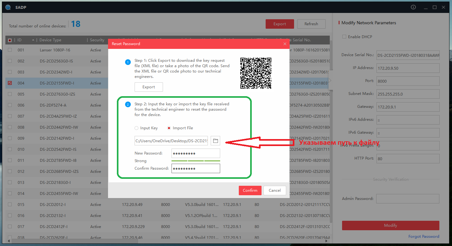Select device row DS-2CD2412F-I
Viewport: 452px width, 246px height.
pyautogui.click(x=167, y=226)
